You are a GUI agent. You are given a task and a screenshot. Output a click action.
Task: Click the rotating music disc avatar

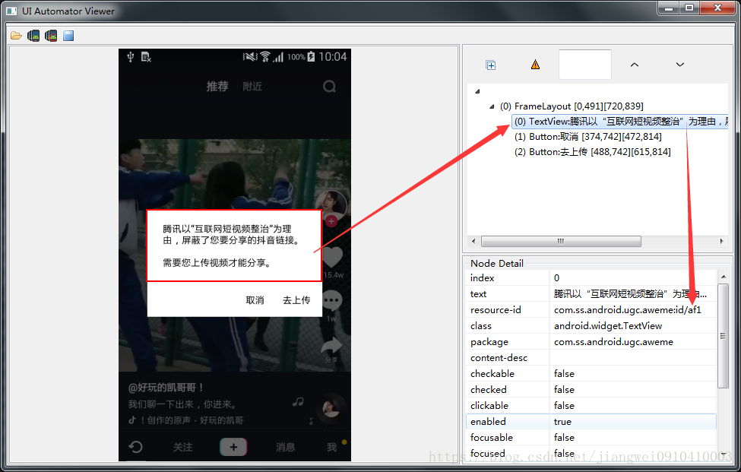point(331,407)
